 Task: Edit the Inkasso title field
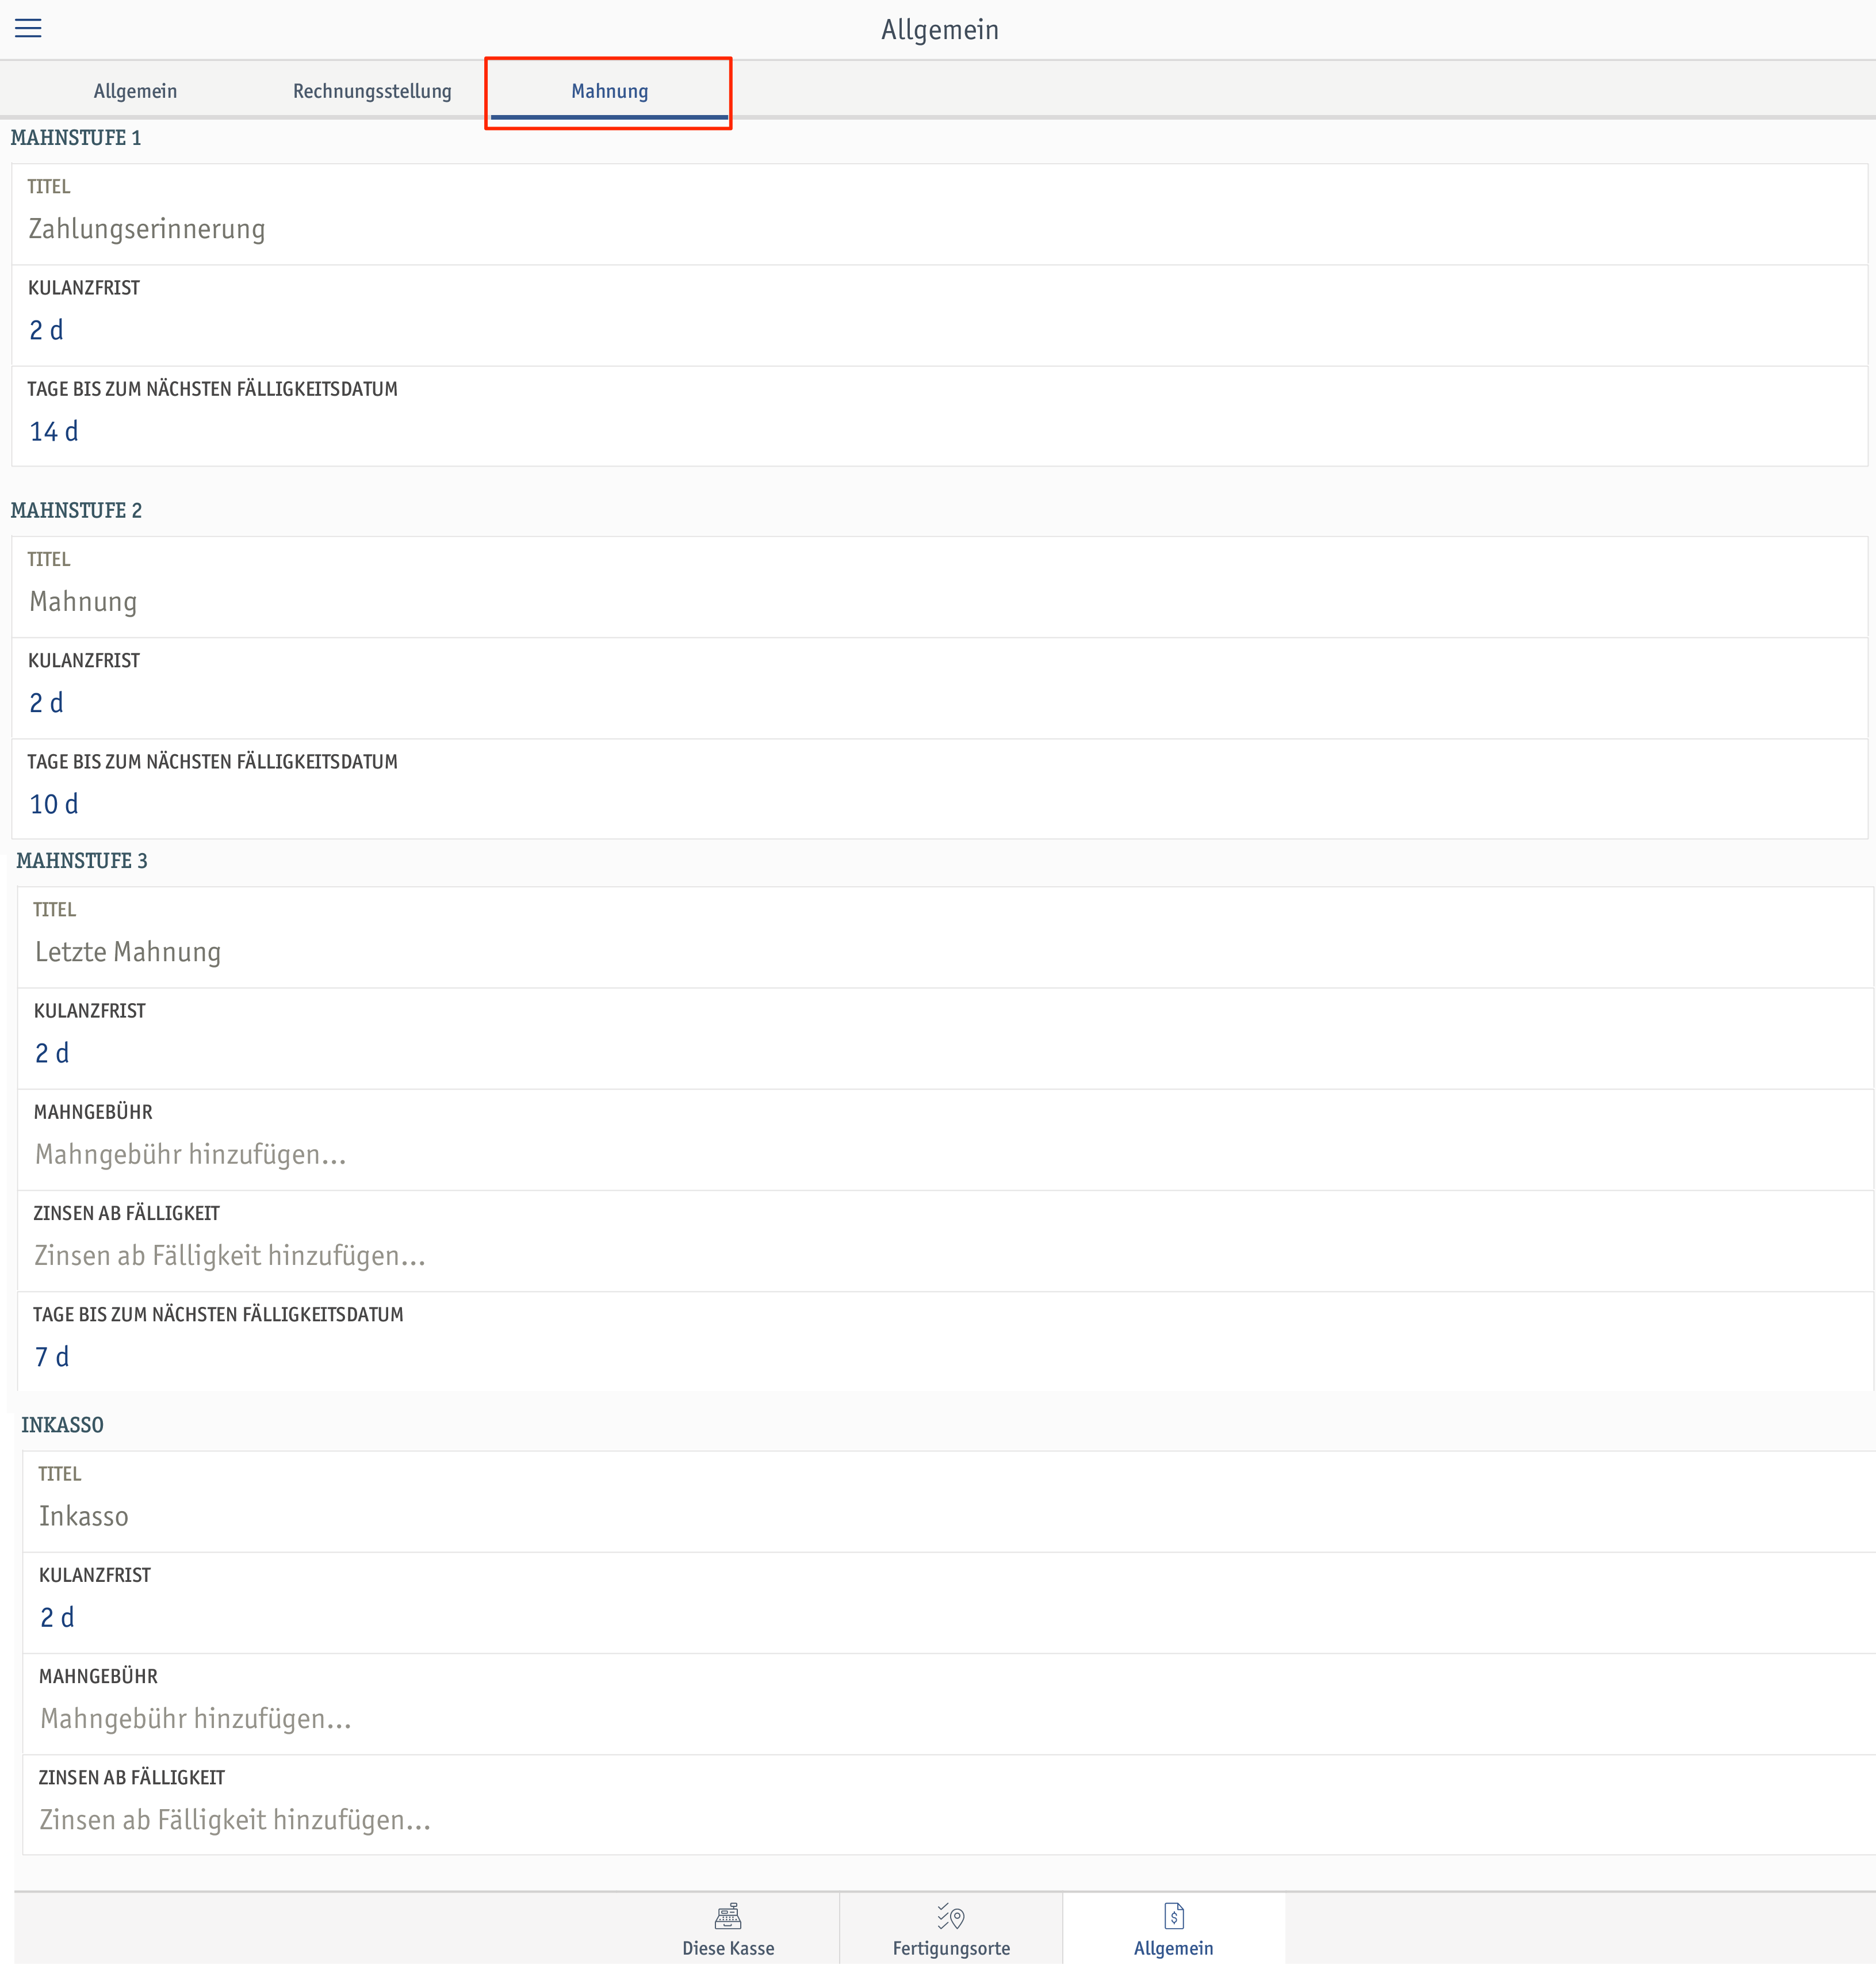click(949, 1501)
